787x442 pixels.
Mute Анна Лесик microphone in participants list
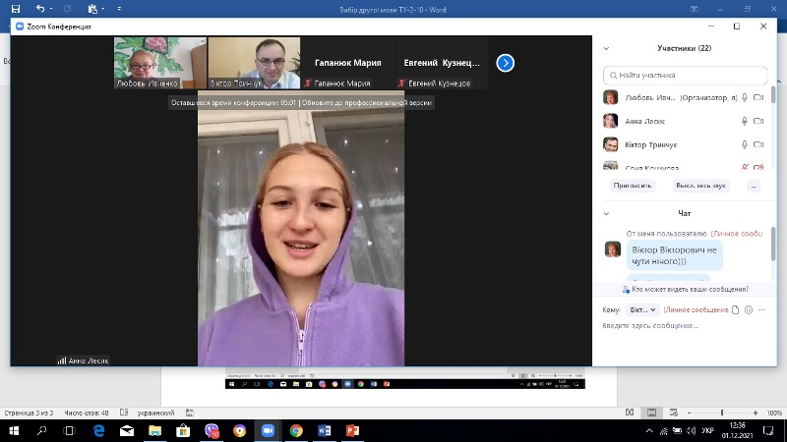click(745, 121)
